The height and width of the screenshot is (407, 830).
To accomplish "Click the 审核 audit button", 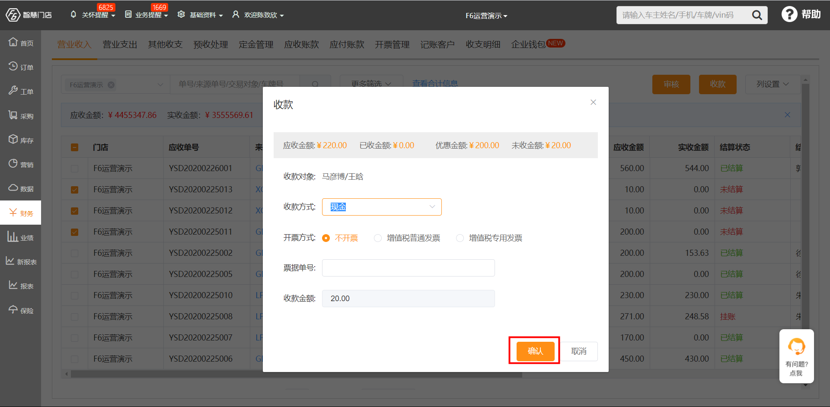I will (x=671, y=84).
